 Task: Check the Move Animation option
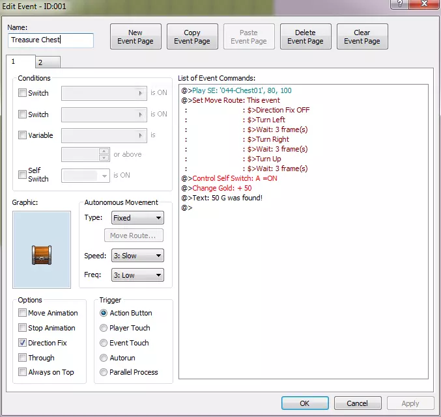(22, 312)
